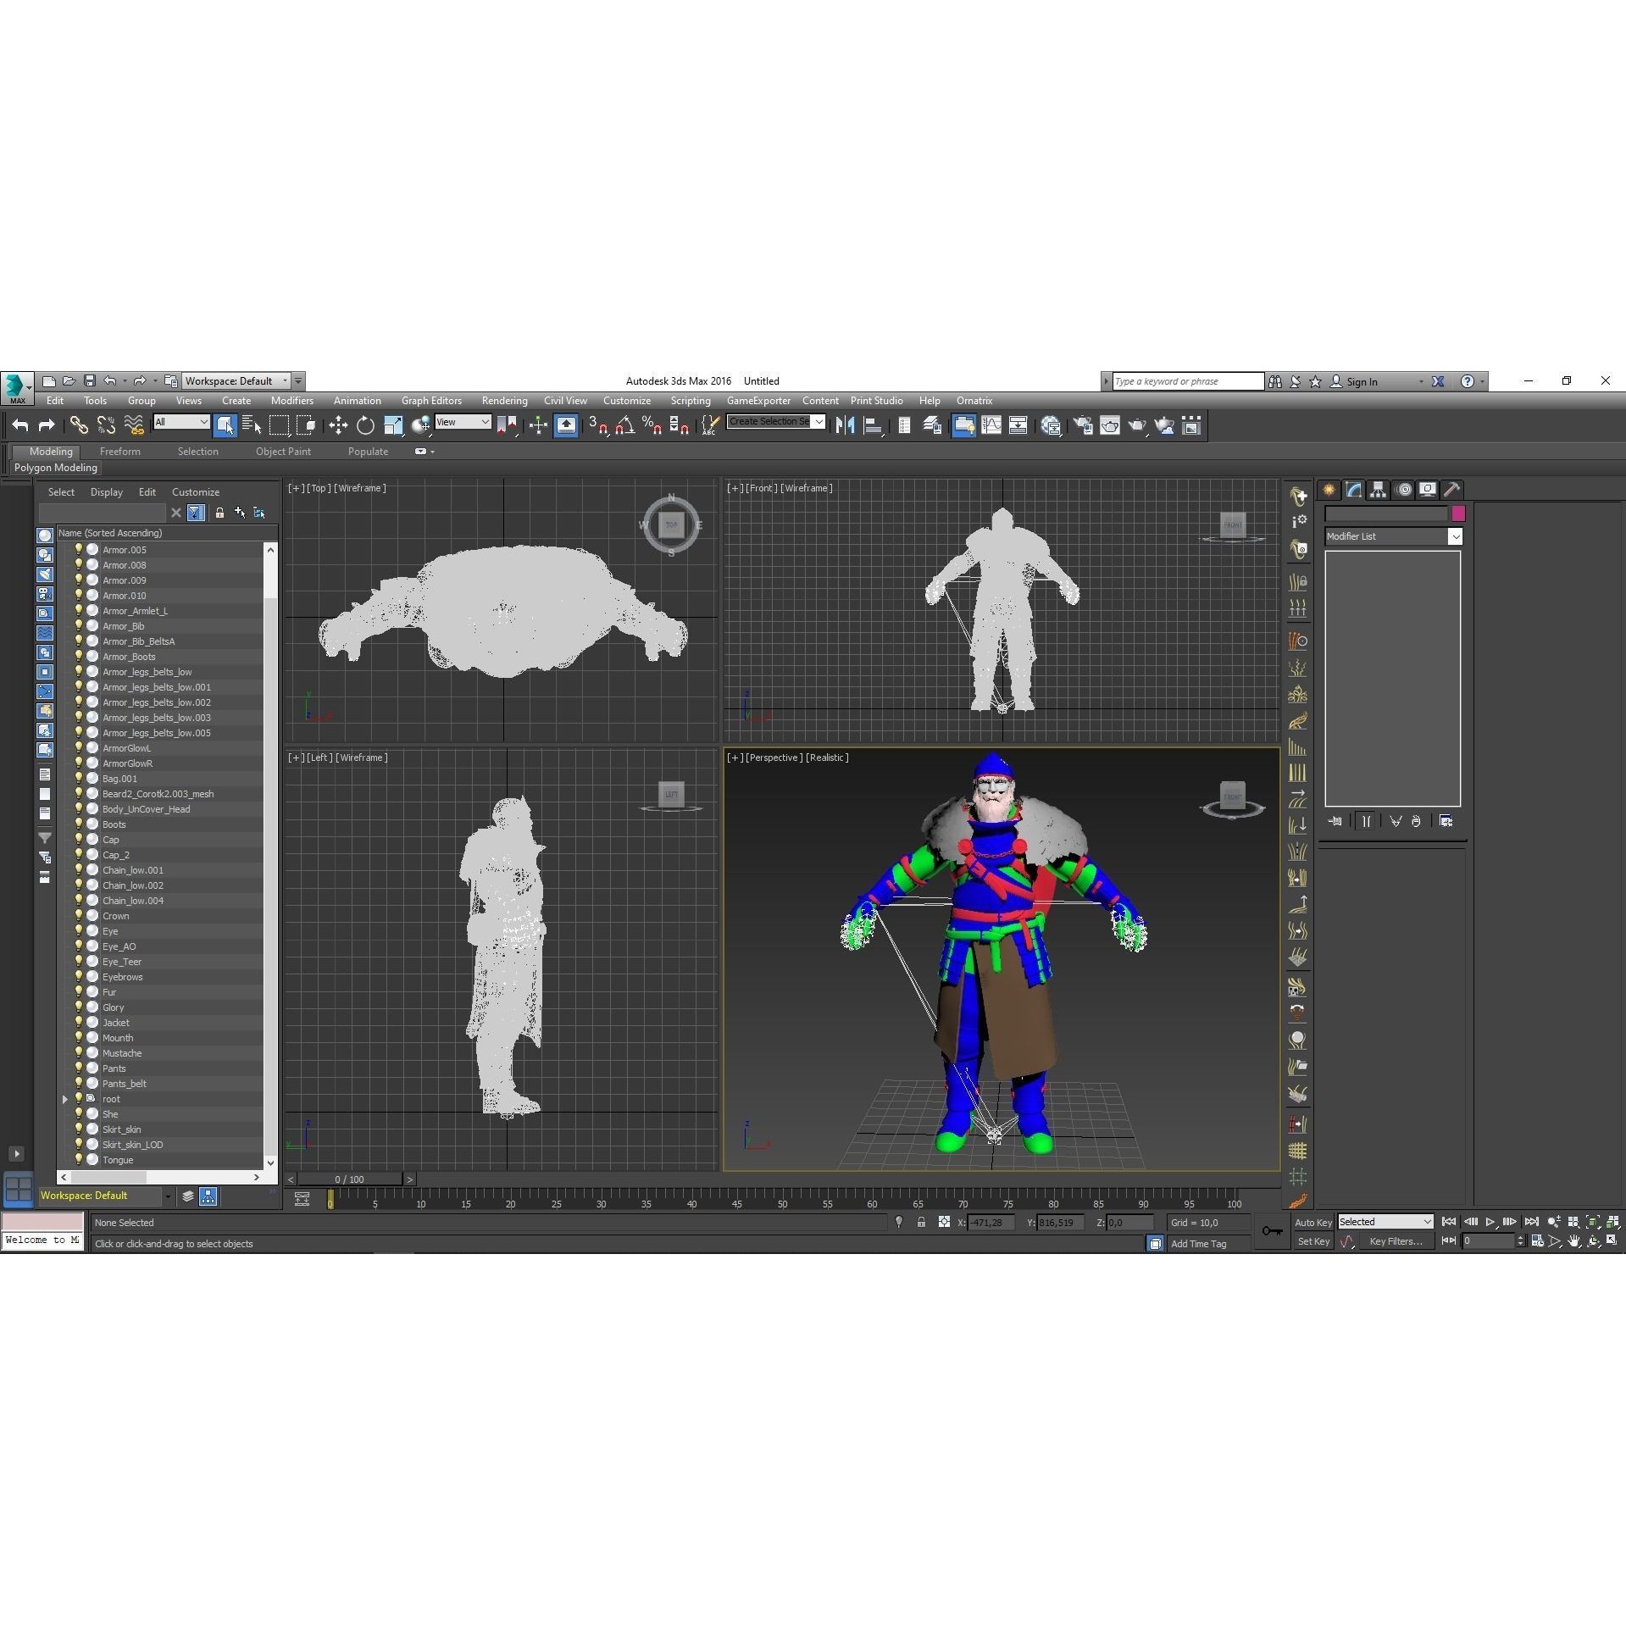Toggle visibility bulb for the Jacket object
The image size is (1626, 1626).
[x=79, y=1023]
